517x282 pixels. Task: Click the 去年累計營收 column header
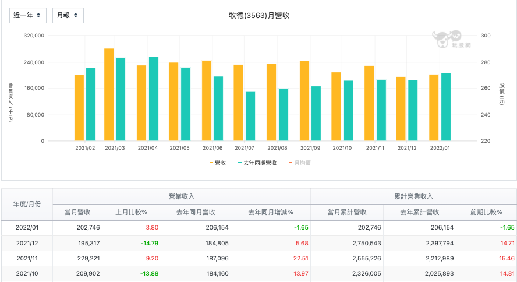point(420,213)
